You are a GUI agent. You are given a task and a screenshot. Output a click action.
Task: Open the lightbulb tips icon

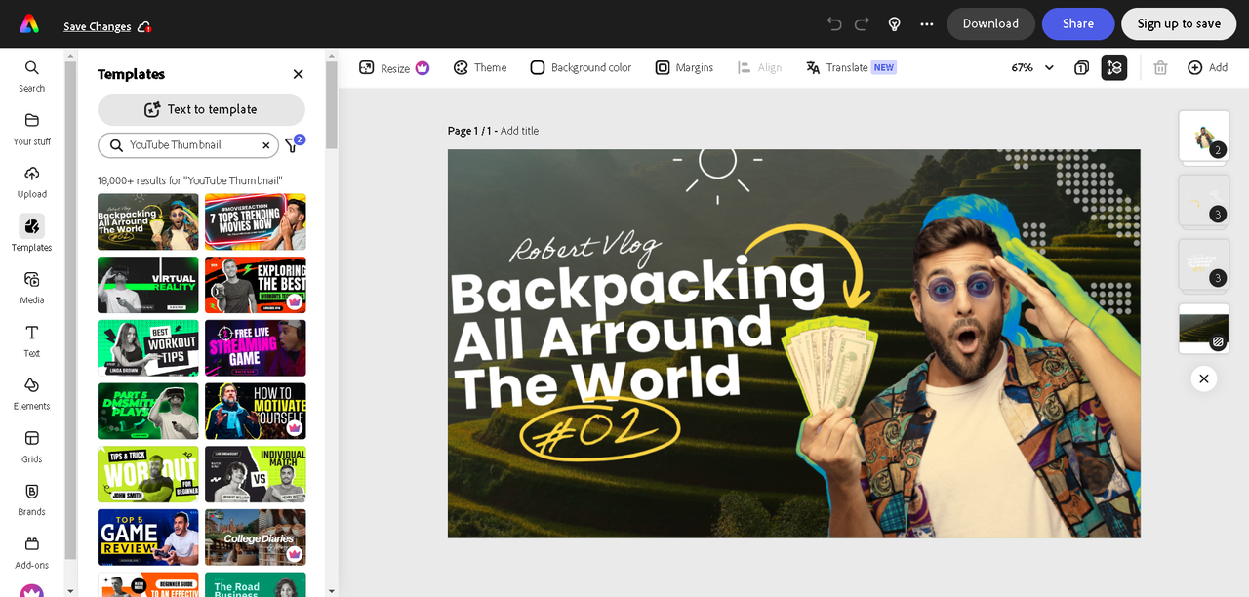894,23
